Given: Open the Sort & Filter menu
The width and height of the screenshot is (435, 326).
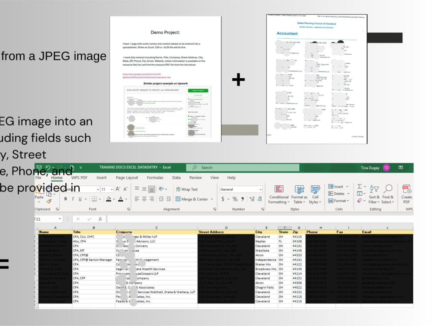Looking at the screenshot, I should pos(374,194).
